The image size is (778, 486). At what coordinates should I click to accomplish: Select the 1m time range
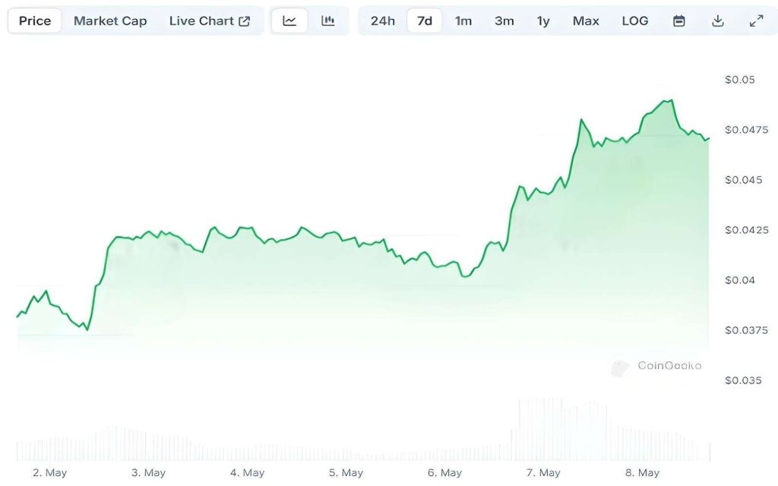click(x=463, y=21)
